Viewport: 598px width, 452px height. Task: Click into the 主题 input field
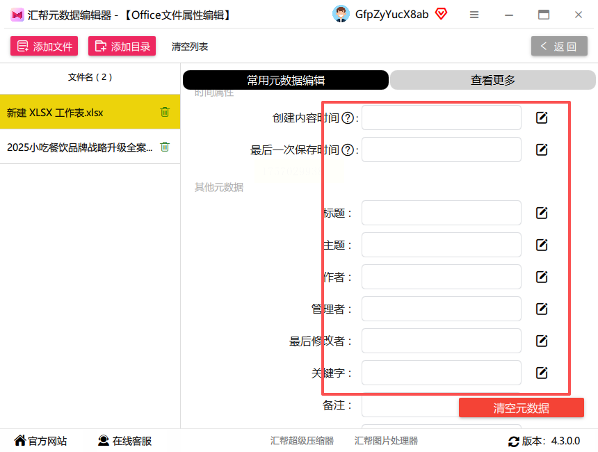442,245
